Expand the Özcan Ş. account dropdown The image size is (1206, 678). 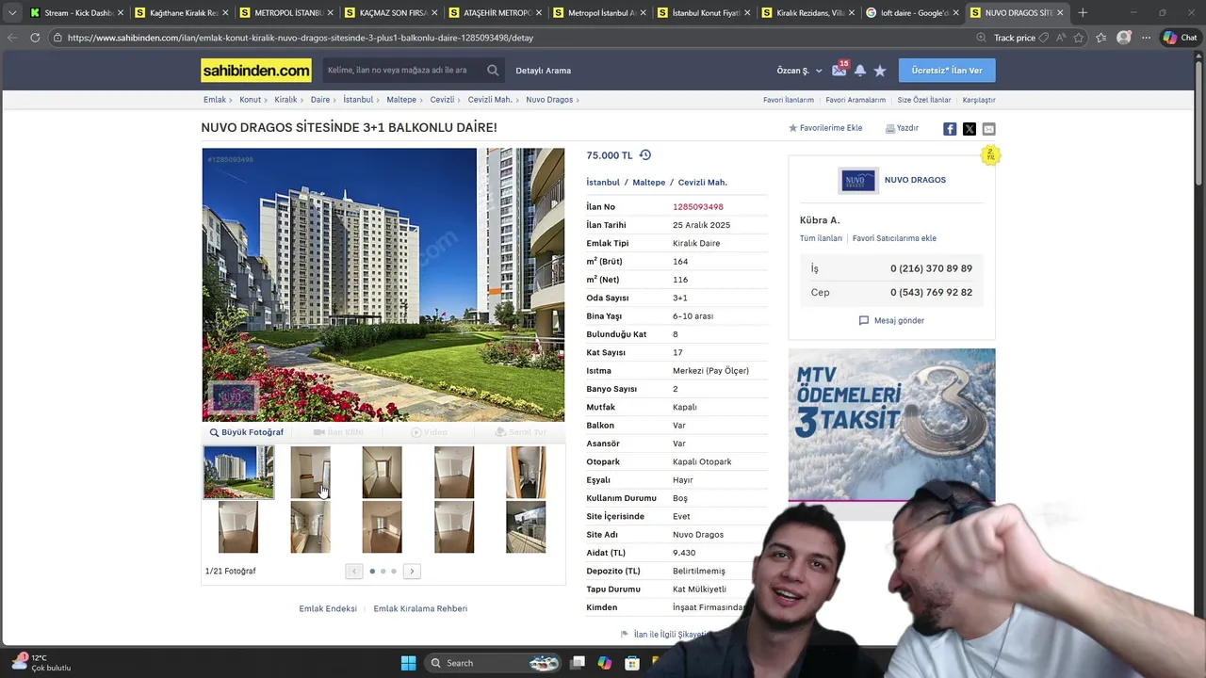(819, 71)
